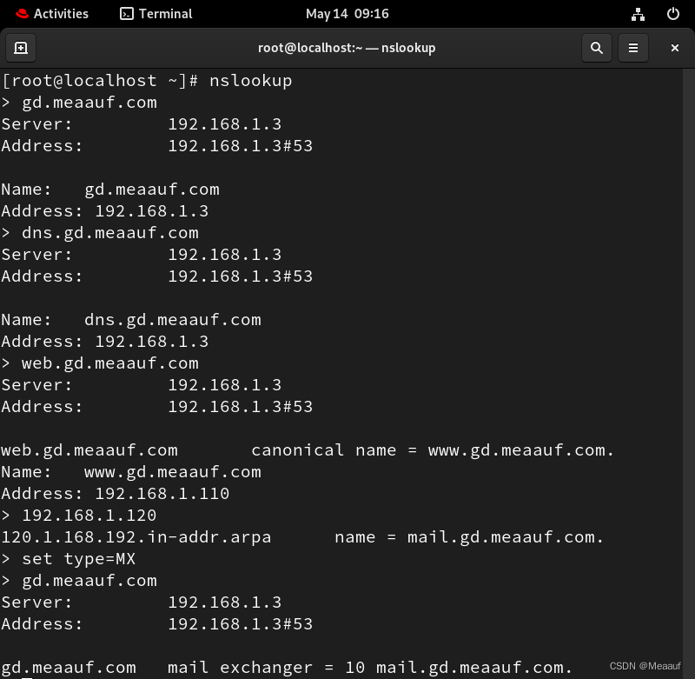Click the Red Hat logo icon

click(x=22, y=14)
